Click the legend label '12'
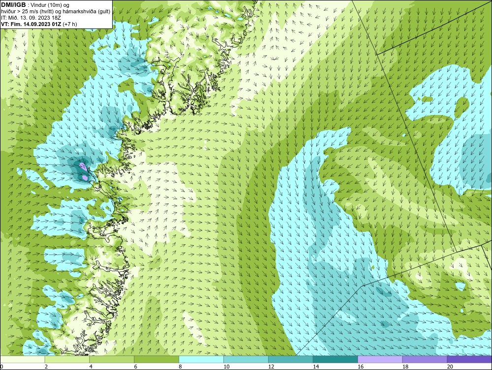Screen dimensions: 492x370 click(x=271, y=367)
